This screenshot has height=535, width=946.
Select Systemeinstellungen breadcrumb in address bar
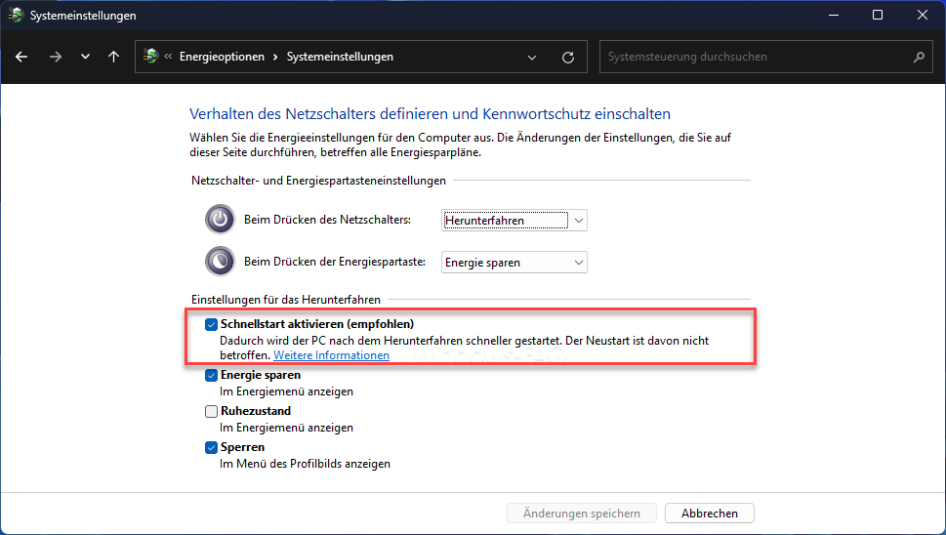pos(340,57)
